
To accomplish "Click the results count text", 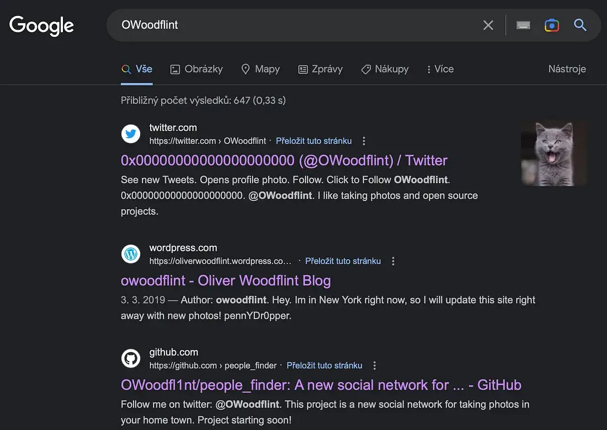I will (x=203, y=100).
